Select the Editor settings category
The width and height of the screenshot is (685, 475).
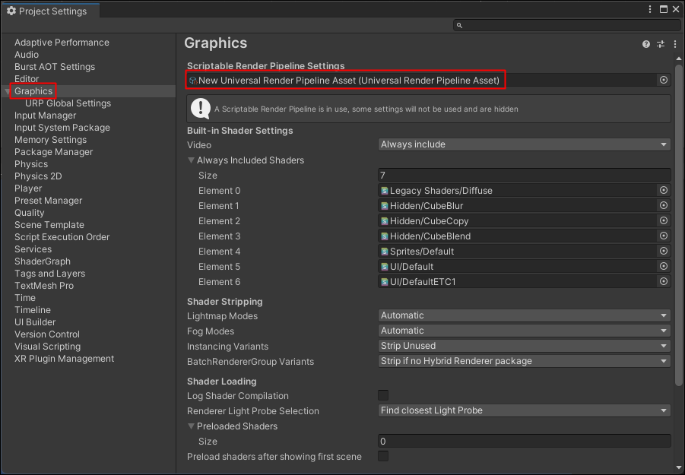coord(27,79)
